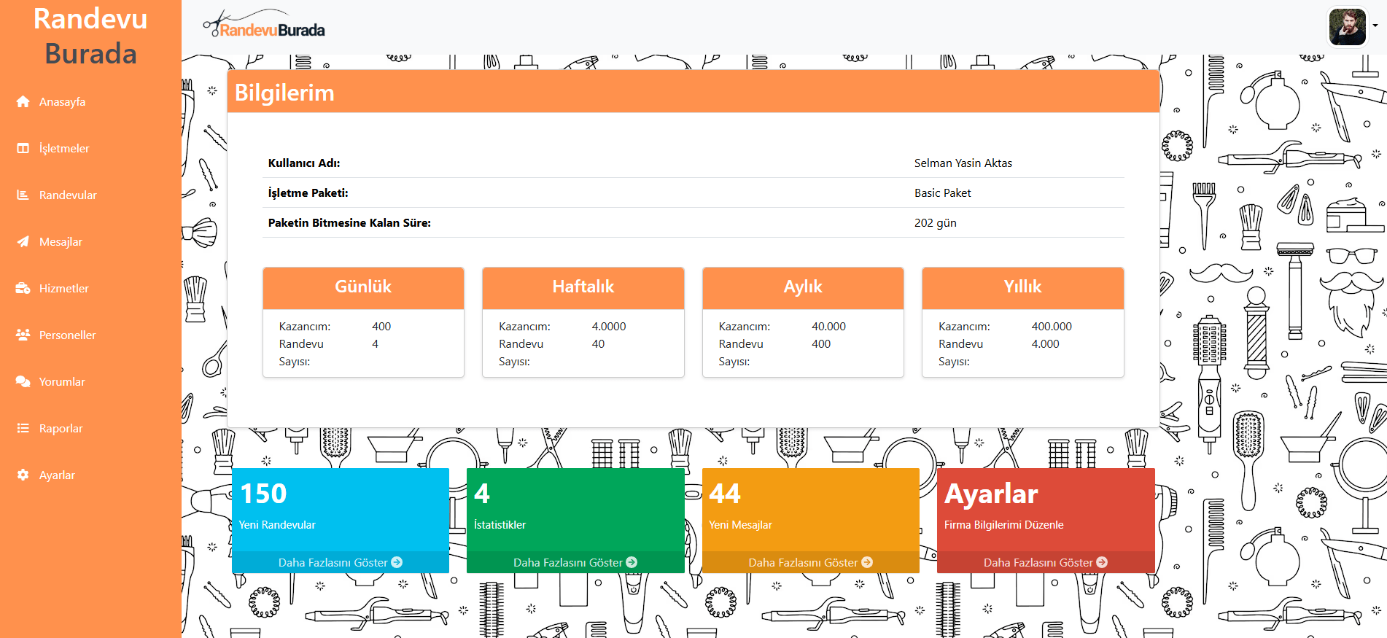Click the Bilgilerim panel heading

284,93
